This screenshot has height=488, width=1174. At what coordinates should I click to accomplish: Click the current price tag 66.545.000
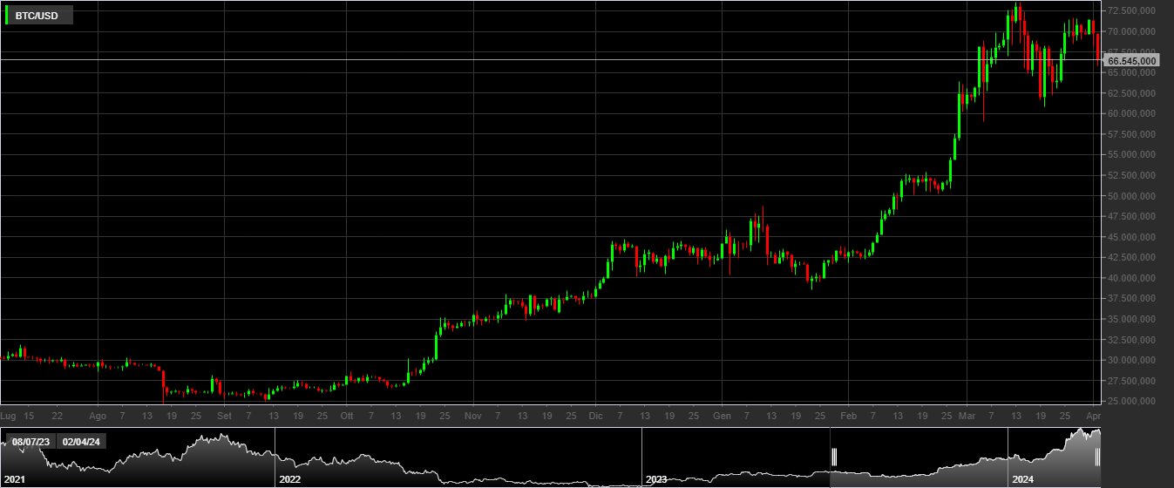(1131, 60)
